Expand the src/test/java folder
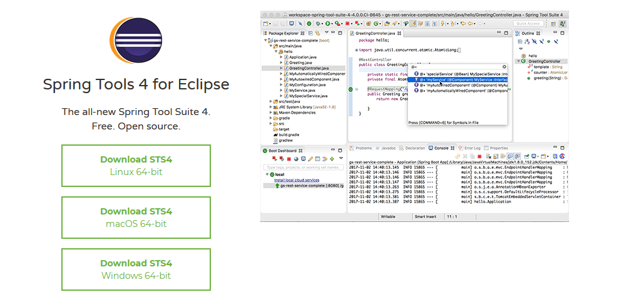The width and height of the screenshot is (624, 302). [271, 101]
